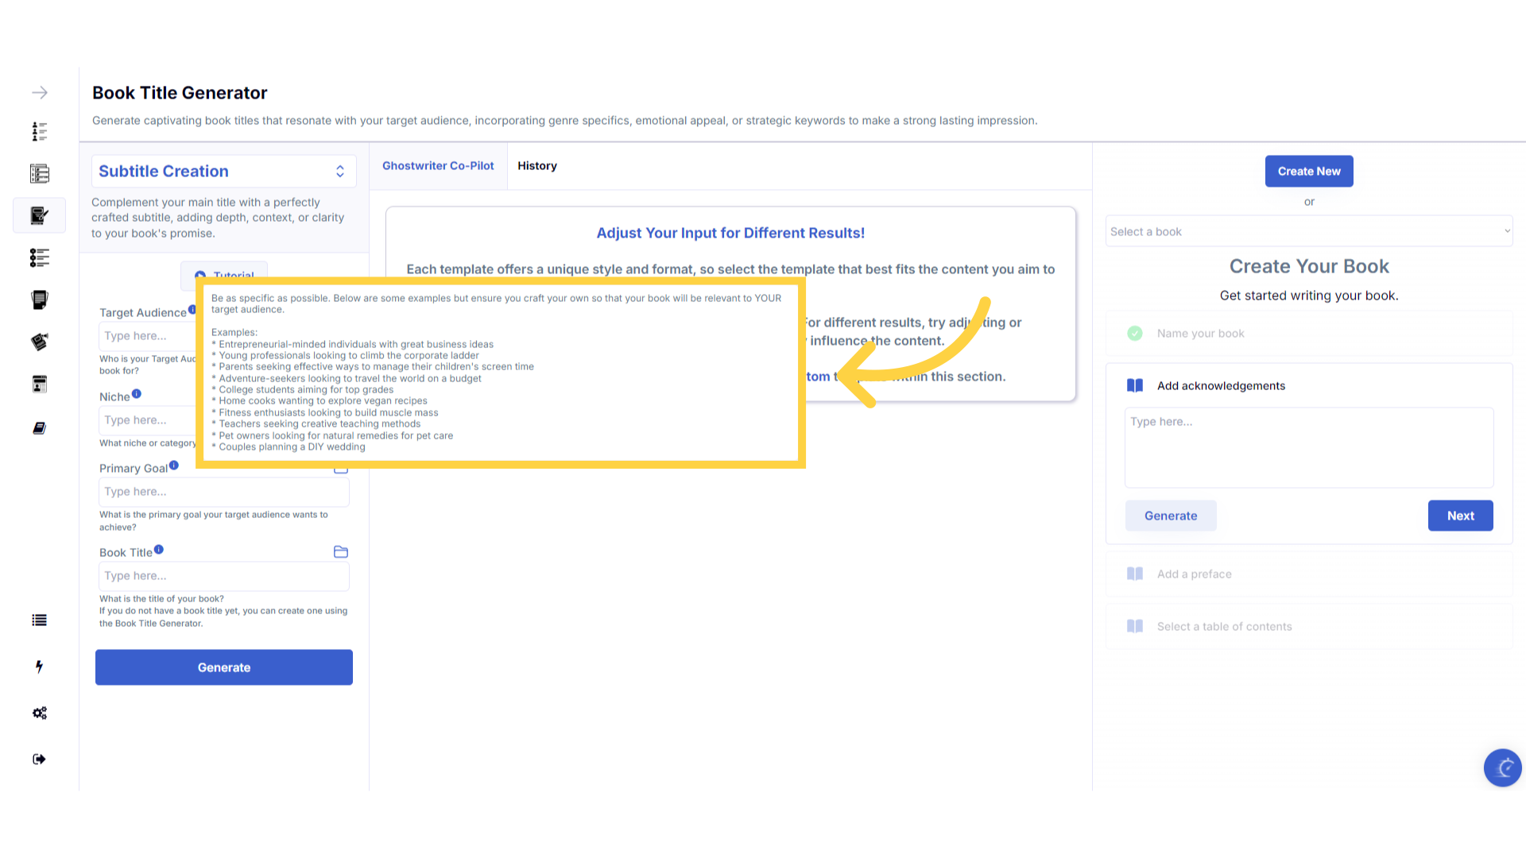Viewport: 1526px width, 858px height.
Task: Expand sidebar with the arrow icon
Action: (40, 93)
